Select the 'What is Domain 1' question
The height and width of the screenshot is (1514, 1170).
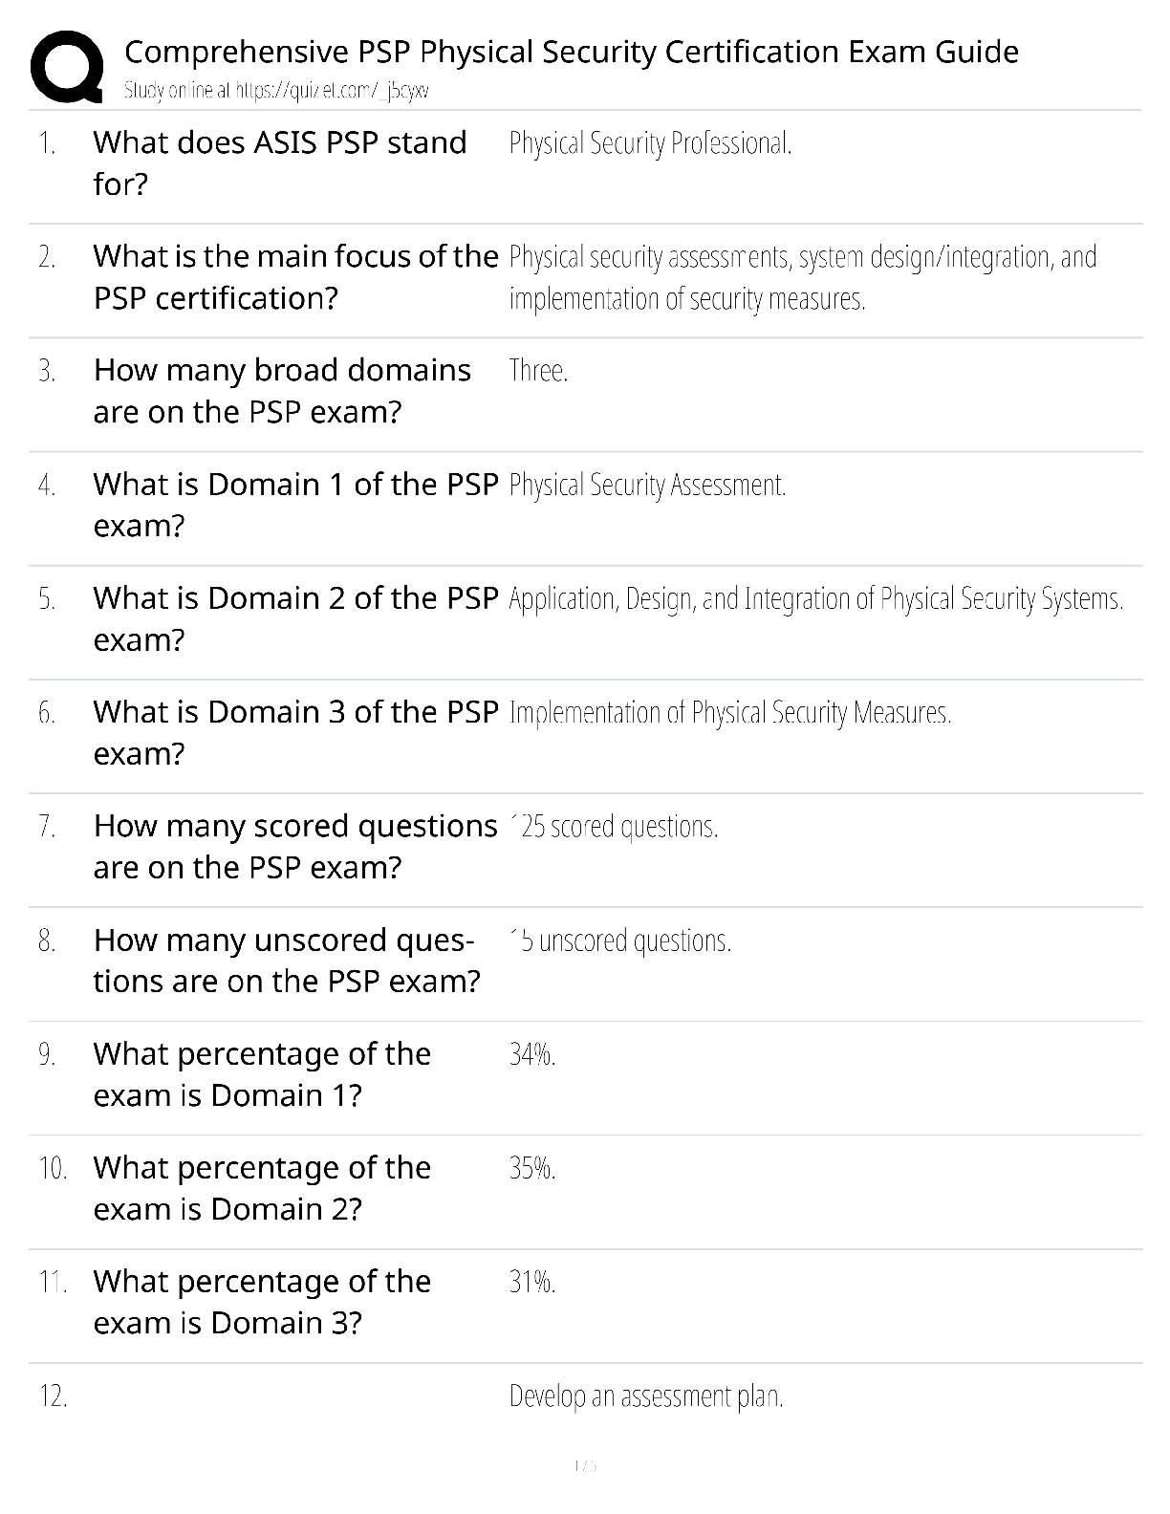coord(295,505)
